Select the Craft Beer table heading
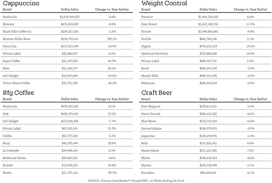This screenshot has width=272, height=183. [x=157, y=93]
